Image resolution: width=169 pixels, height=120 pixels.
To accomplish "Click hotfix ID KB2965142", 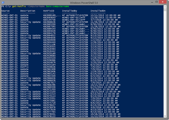I will (49, 74).
